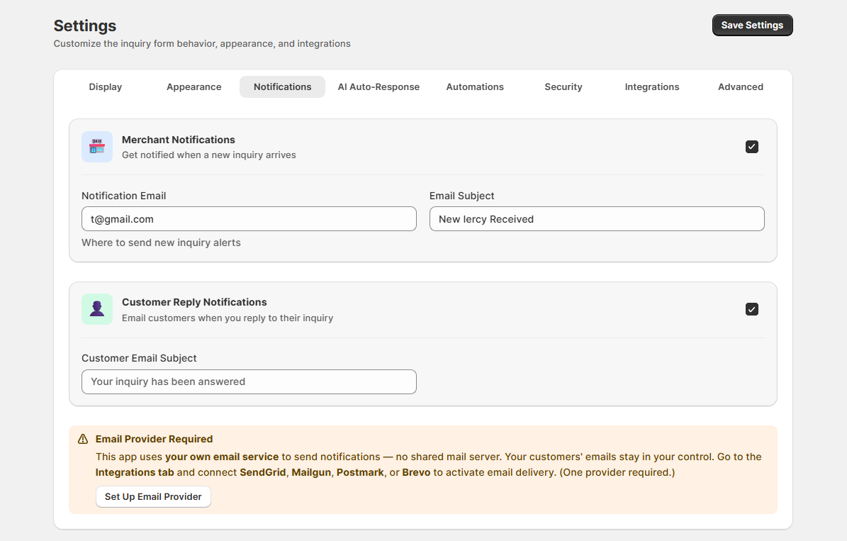
Task: Click the Customer Reply Notifications person icon
Action: [97, 309]
